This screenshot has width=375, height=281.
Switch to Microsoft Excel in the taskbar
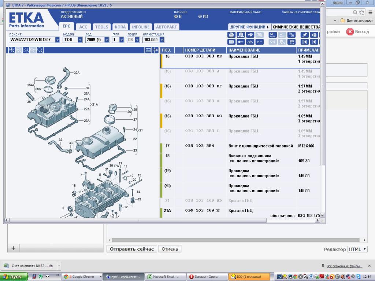[x=166, y=277]
